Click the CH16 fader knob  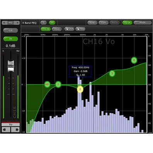[x=11, y=66]
